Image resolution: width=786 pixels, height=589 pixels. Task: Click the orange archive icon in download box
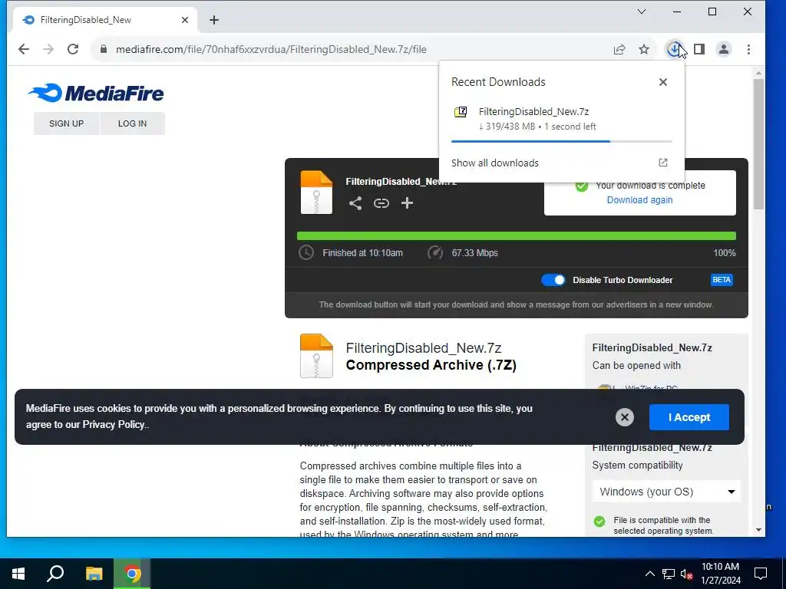pyautogui.click(x=316, y=192)
